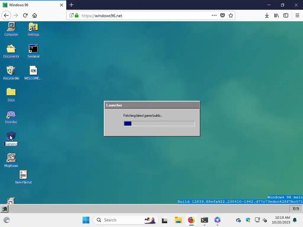Open the WELCOME markdown file
This screenshot has width=303, height=227.
[33, 73]
